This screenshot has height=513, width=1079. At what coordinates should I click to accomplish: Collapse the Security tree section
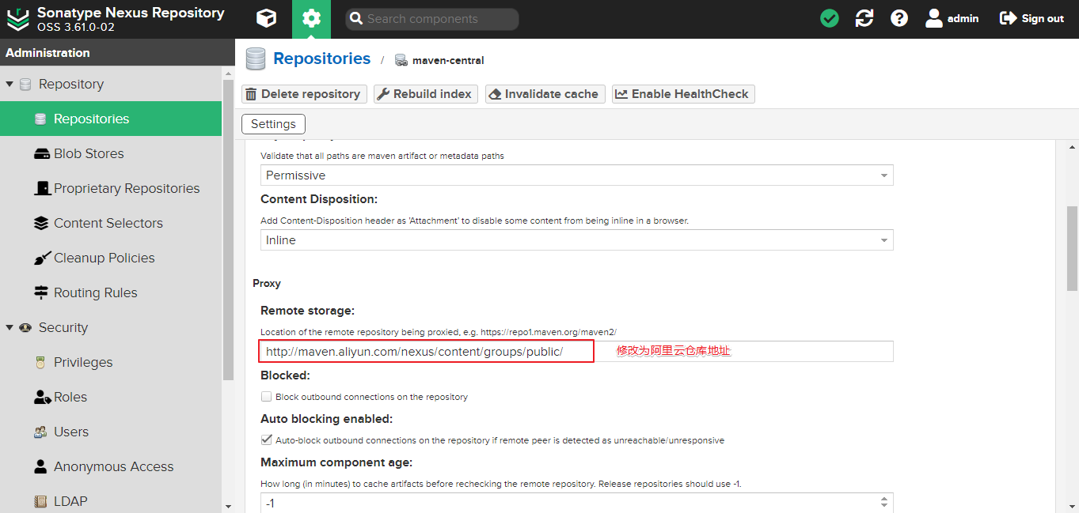9,327
